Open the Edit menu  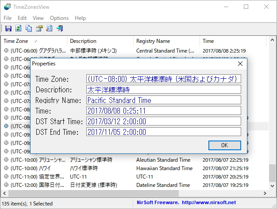(22, 18)
